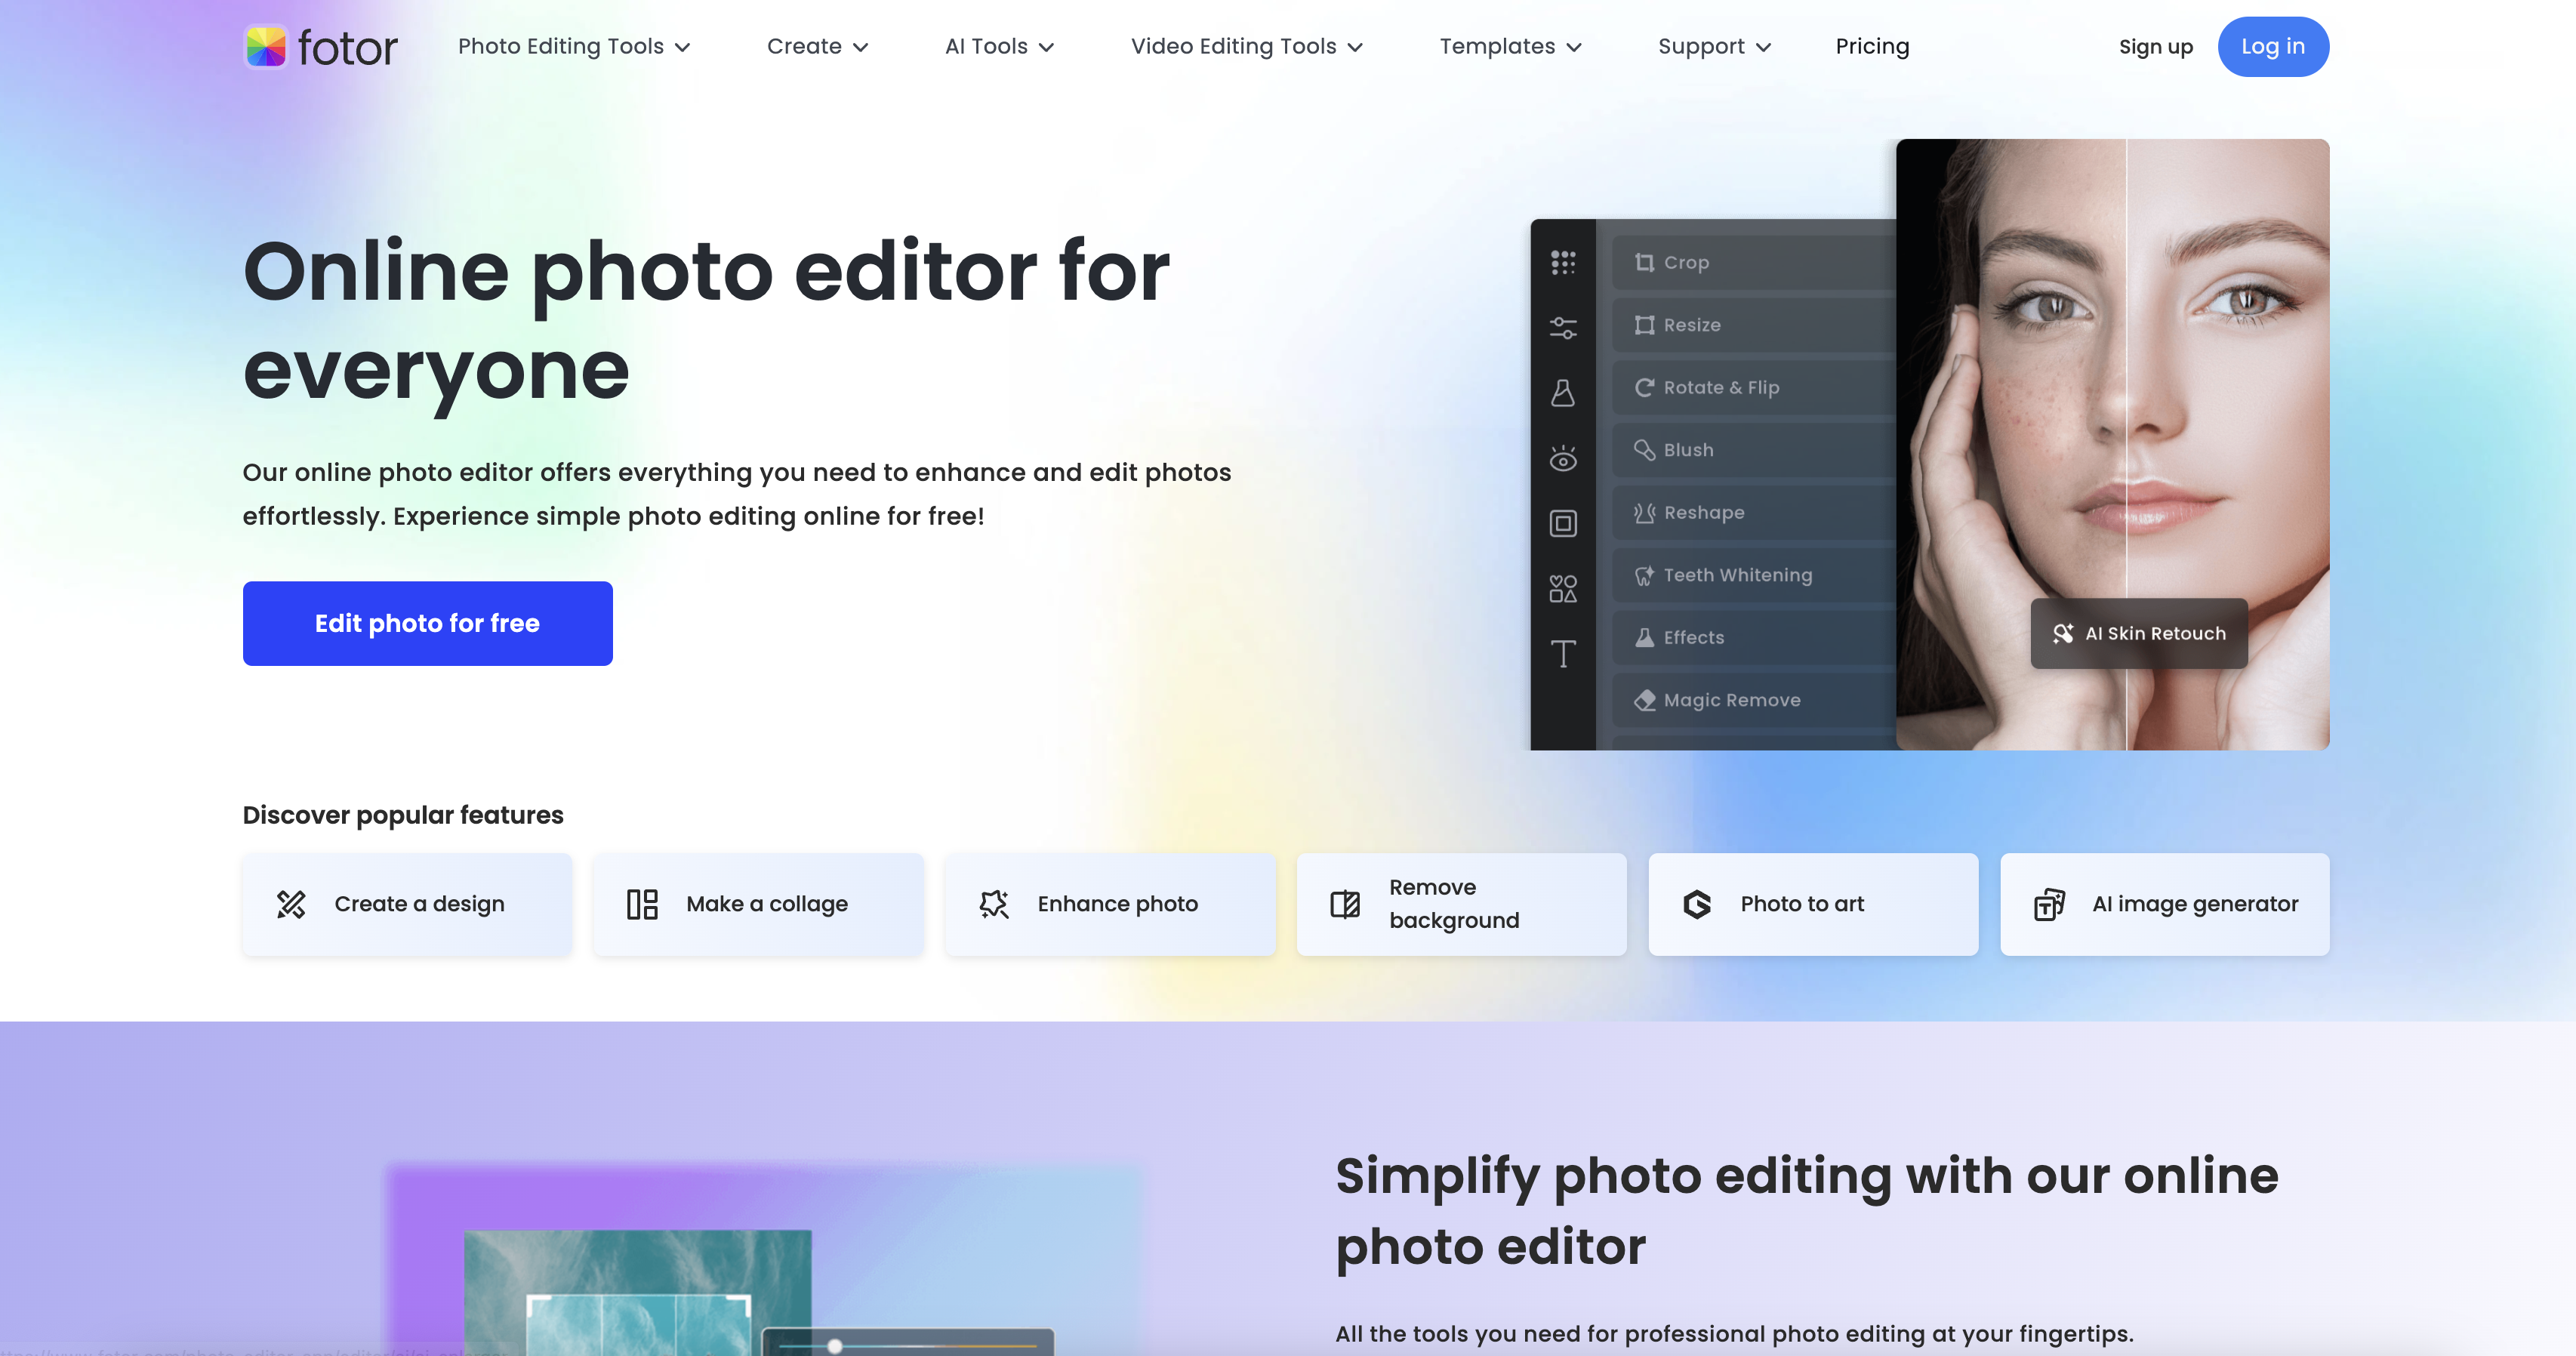
Task: Click the Magic Remove eraser icon
Action: tap(1644, 700)
